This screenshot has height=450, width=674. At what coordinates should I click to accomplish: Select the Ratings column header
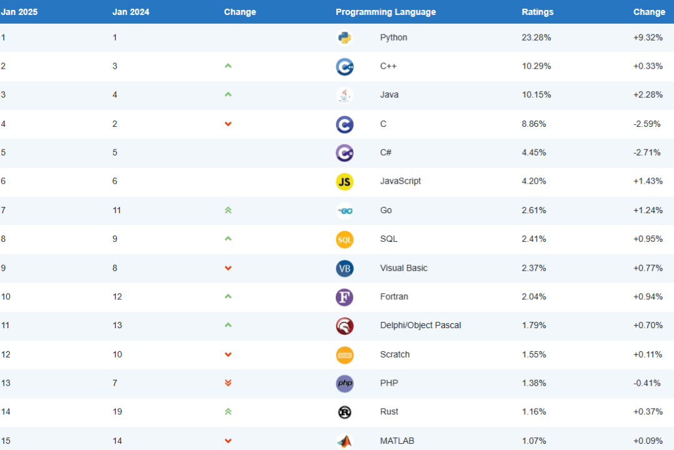pos(537,12)
